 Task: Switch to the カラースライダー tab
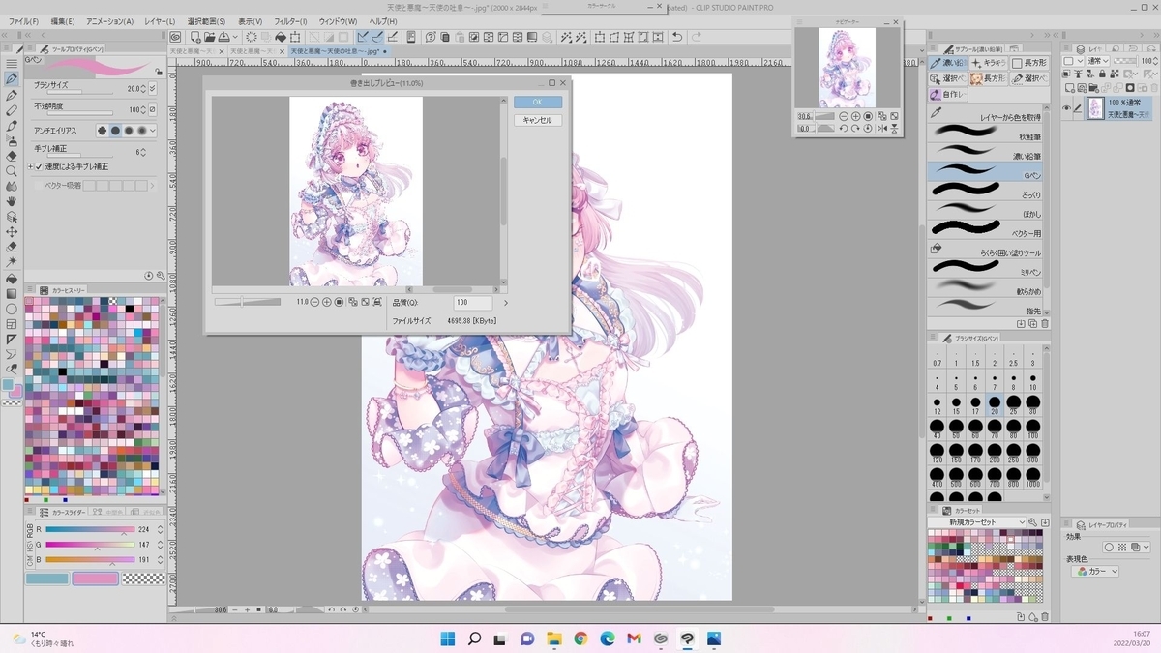64,512
